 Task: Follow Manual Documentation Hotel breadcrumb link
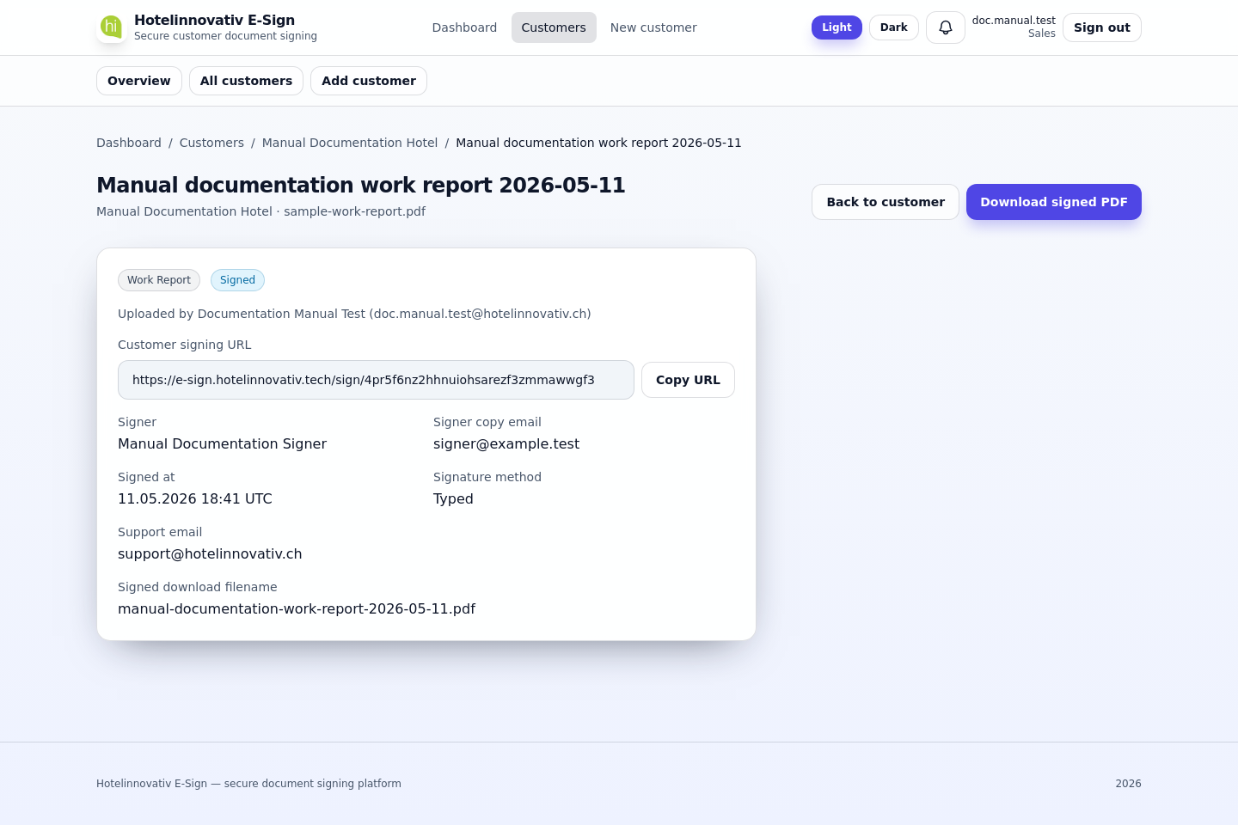pyautogui.click(x=350, y=143)
